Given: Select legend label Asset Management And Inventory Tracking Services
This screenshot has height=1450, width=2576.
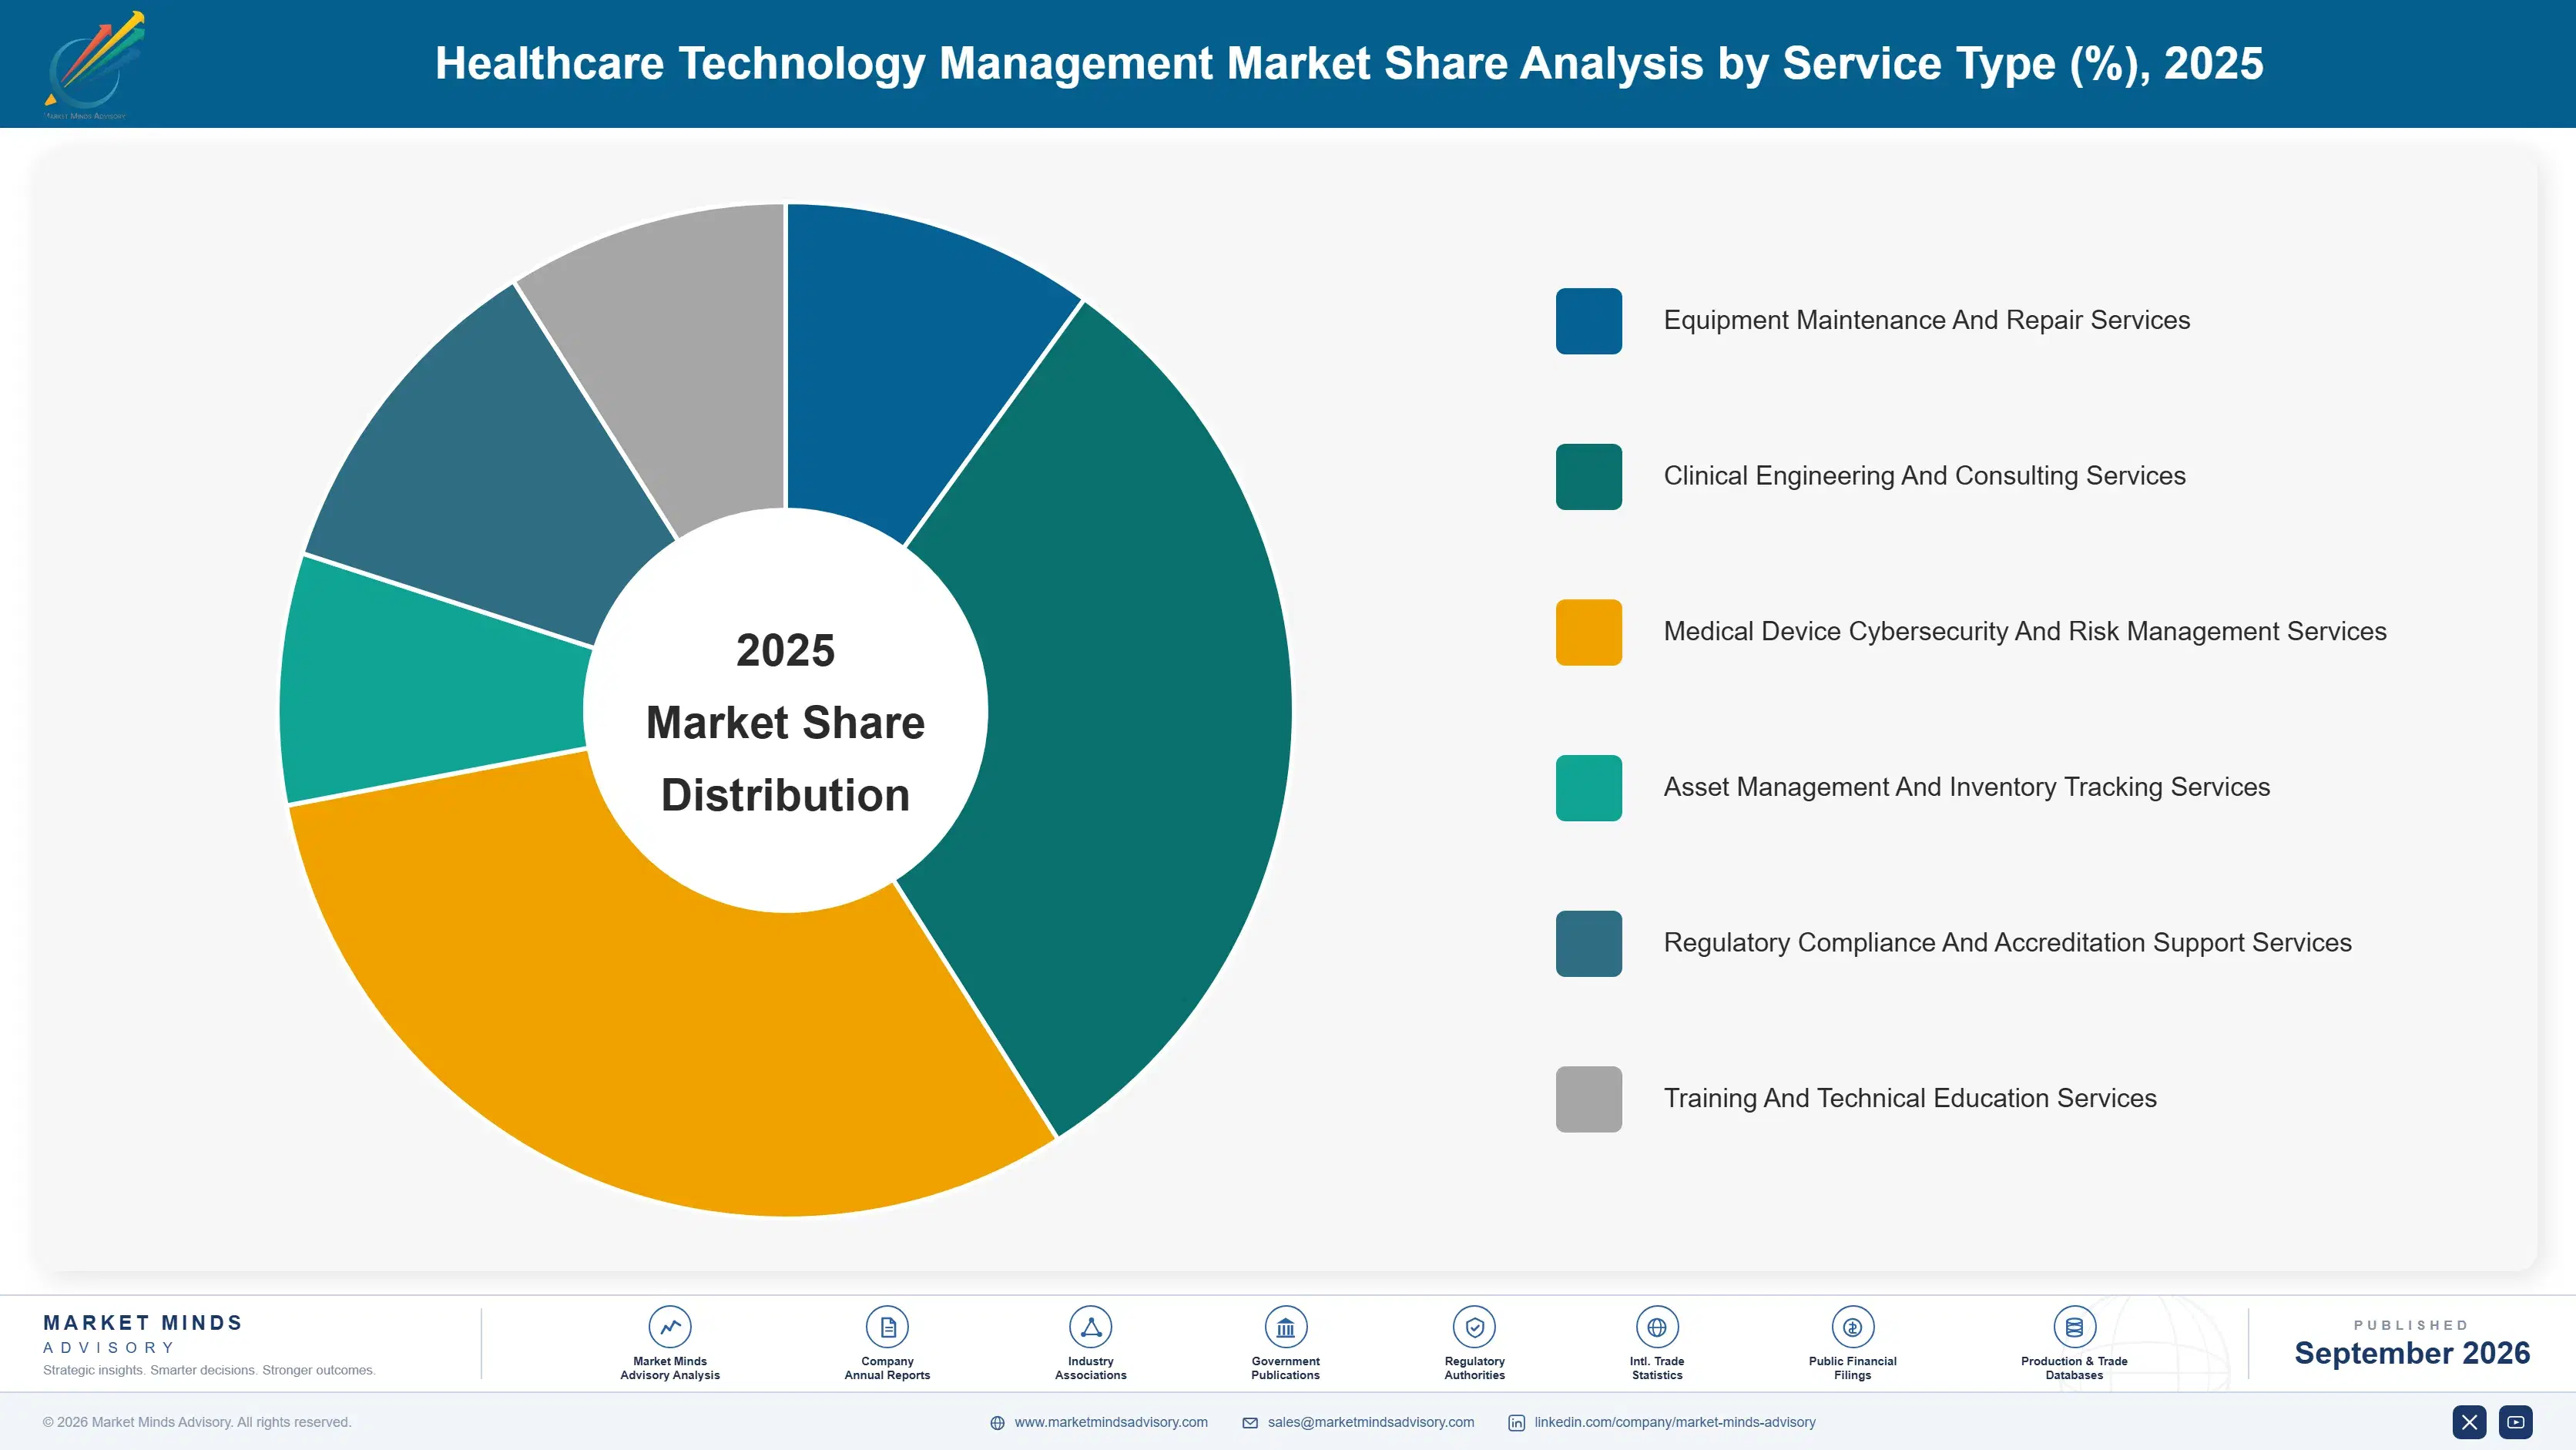Looking at the screenshot, I should point(1966,787).
